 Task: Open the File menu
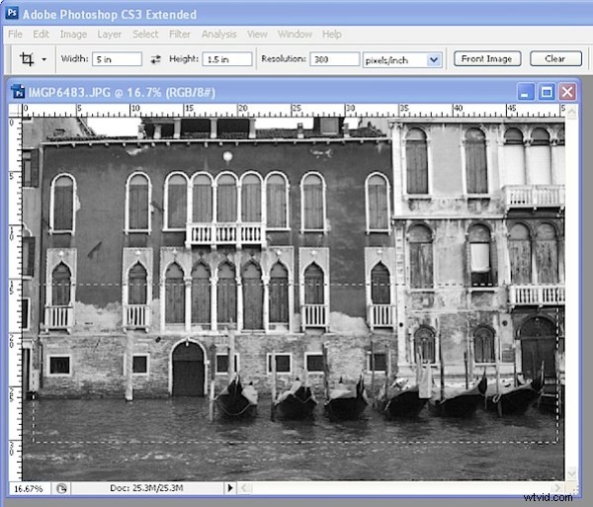[x=15, y=34]
